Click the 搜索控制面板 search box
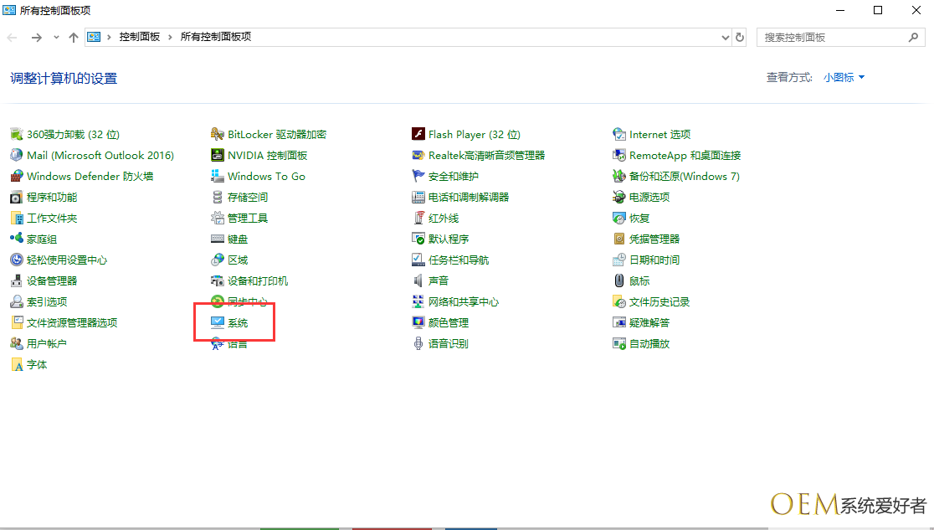Viewport: 934px width, 530px height. [x=833, y=37]
